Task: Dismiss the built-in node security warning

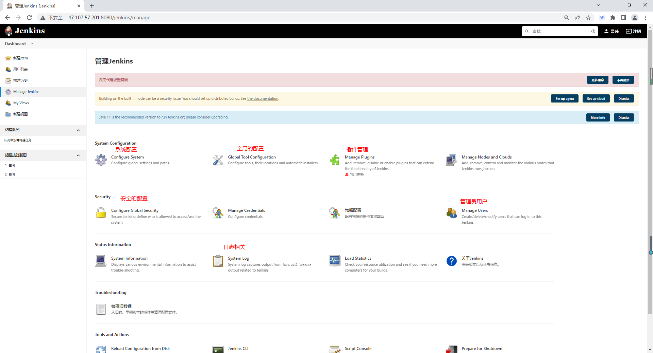Action: pyautogui.click(x=624, y=99)
